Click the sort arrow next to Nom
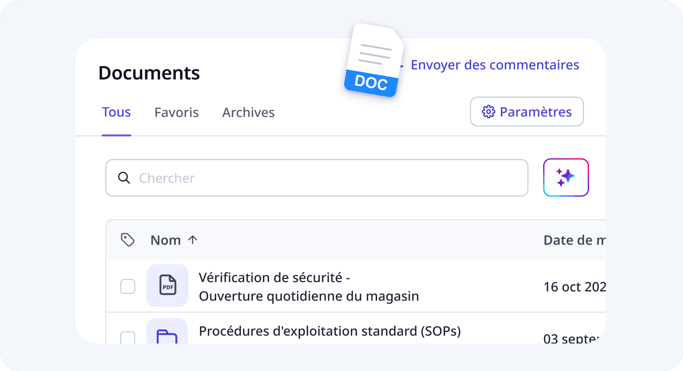The width and height of the screenshot is (683, 371). (193, 240)
